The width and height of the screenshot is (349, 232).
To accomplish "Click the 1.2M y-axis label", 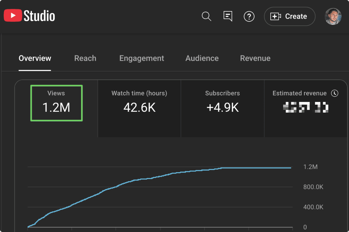I will click(310, 167).
